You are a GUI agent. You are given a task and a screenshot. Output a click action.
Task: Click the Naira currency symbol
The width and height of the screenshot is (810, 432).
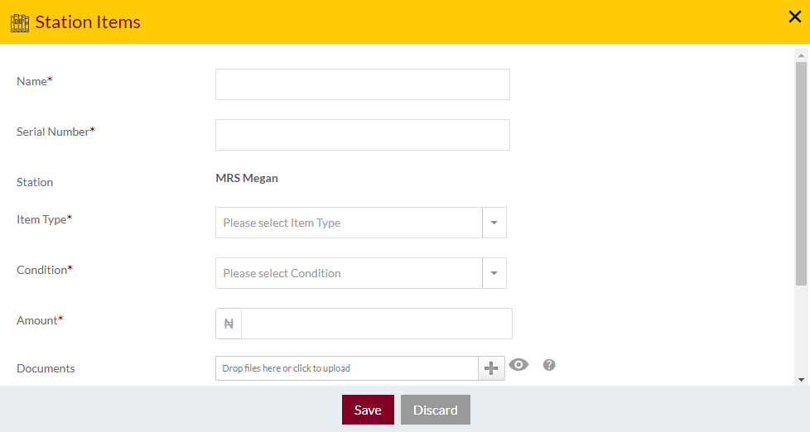click(x=229, y=324)
